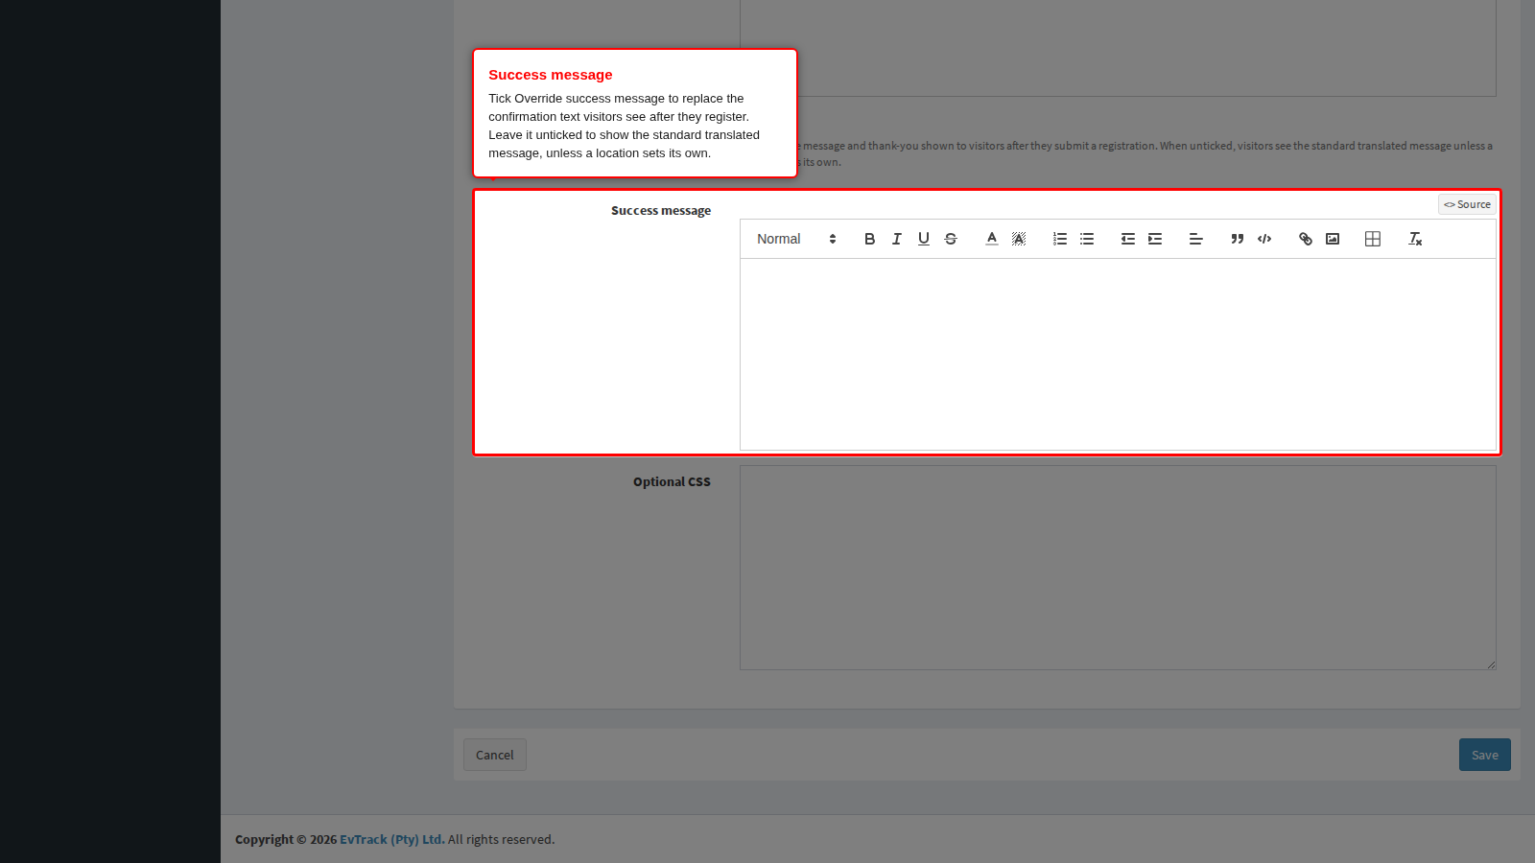This screenshot has width=1535, height=863.
Task: Switch the editor to Source view
Action: [x=1467, y=204]
